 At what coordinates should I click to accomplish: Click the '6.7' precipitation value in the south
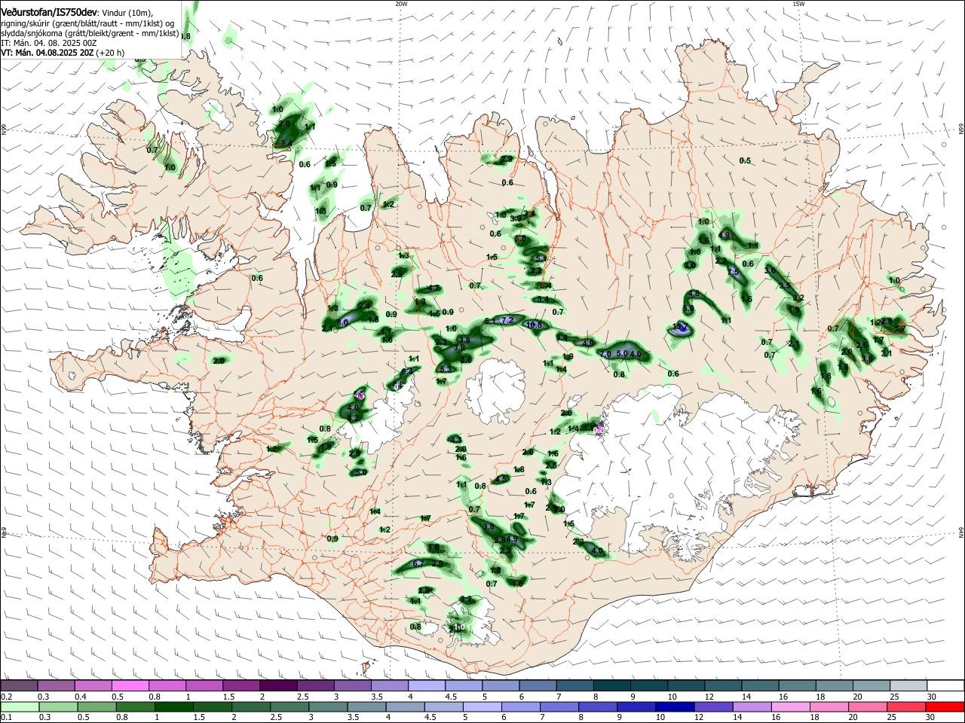pos(419,563)
